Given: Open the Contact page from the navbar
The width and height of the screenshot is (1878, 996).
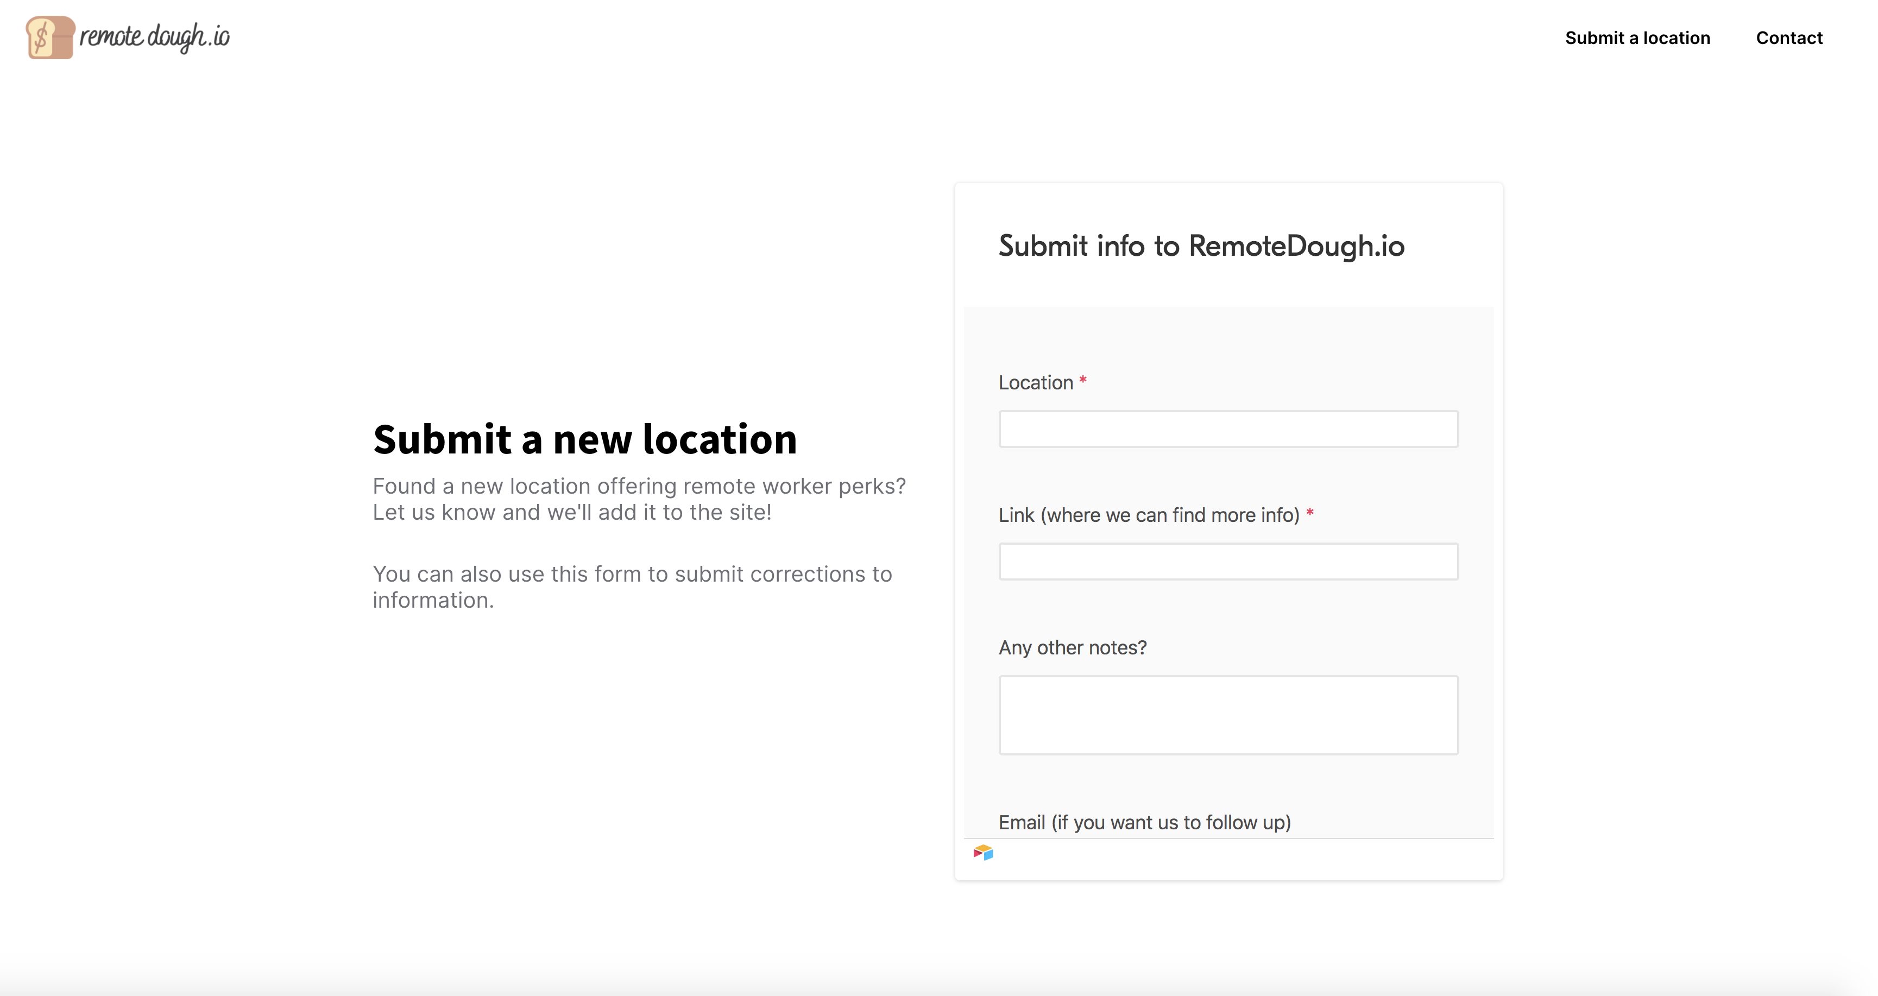Looking at the screenshot, I should [x=1790, y=37].
